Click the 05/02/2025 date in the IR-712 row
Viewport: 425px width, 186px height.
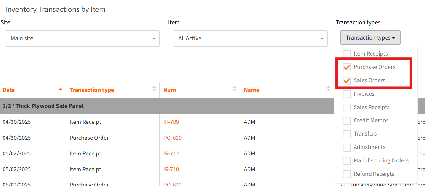pos(17,153)
